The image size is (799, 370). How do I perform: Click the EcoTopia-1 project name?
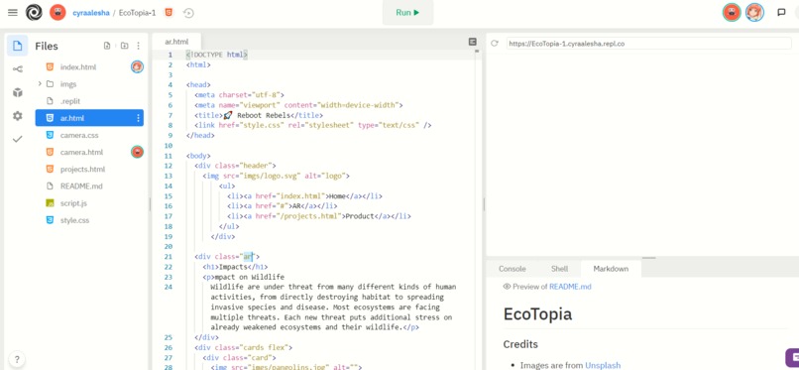click(137, 13)
